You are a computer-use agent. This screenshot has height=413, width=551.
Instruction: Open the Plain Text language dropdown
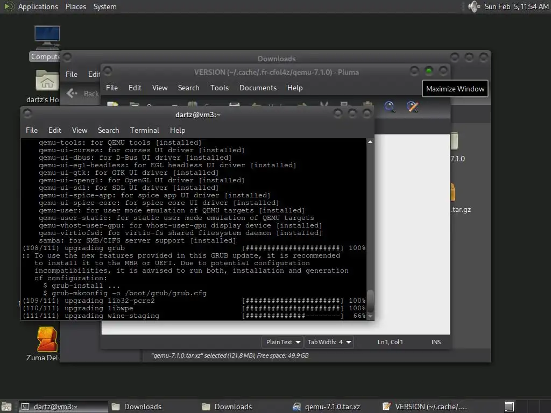(283, 342)
